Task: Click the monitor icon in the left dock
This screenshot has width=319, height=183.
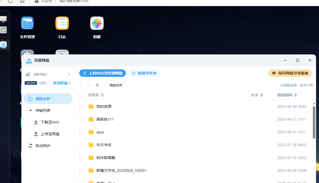Action: pos(3,19)
